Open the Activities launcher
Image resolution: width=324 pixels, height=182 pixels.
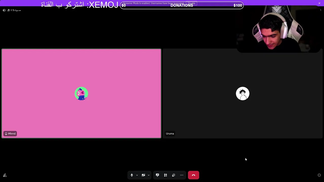pos(166,175)
